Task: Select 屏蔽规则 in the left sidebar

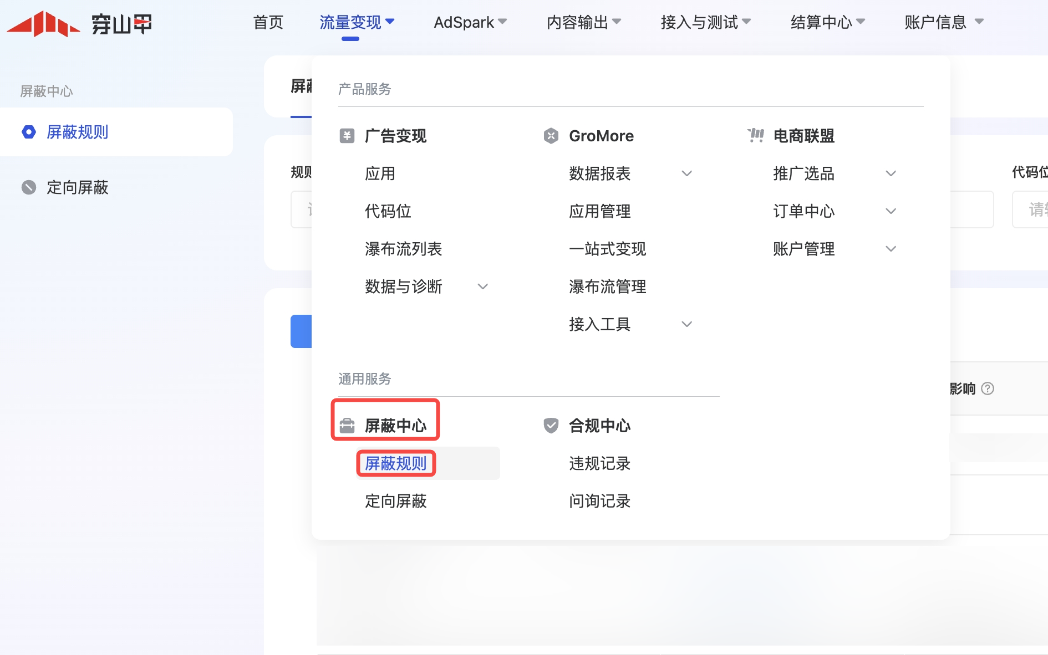Action: [77, 132]
